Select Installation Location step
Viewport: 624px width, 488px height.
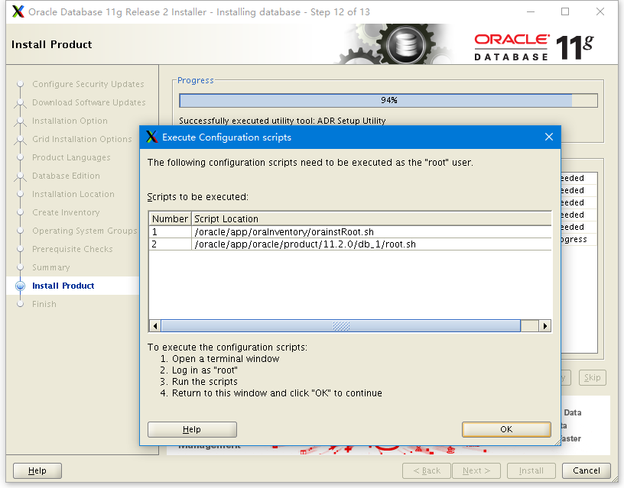73,194
